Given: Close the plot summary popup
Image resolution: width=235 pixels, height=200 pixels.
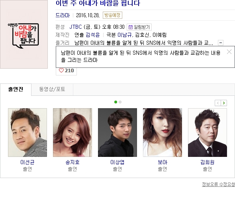Looking at the screenshot, I should click(x=229, y=52).
